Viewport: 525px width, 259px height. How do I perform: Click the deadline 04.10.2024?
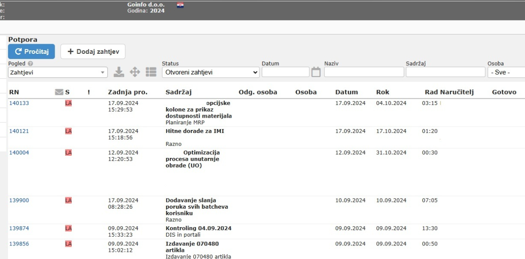coord(391,103)
